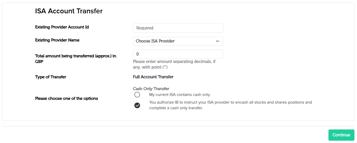357x143 pixels.
Task: Click the 'Type of Transfer' label
Action: pos(50,77)
